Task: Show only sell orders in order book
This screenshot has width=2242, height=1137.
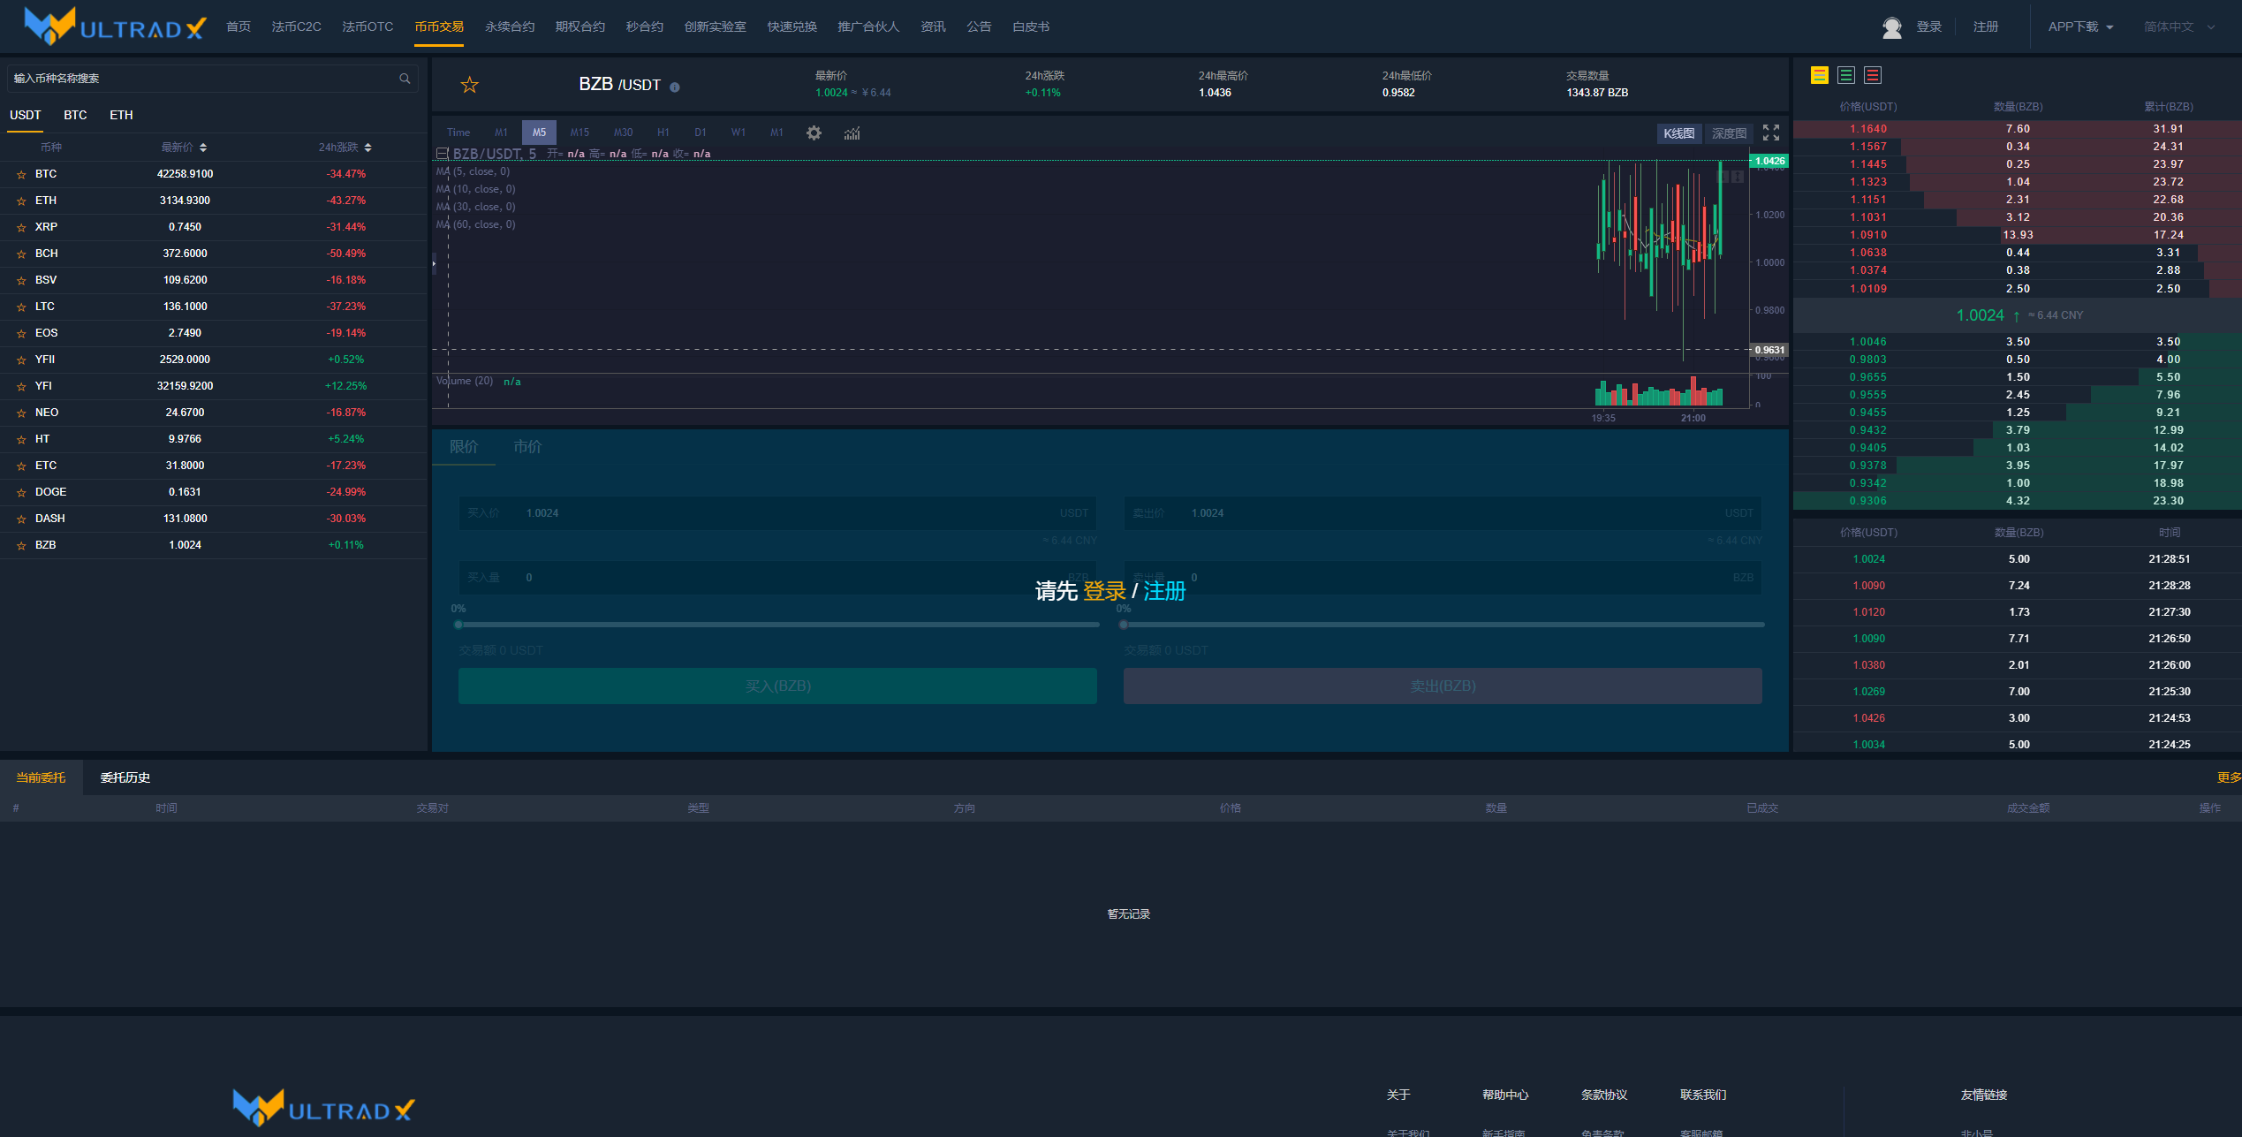Action: 1873,75
